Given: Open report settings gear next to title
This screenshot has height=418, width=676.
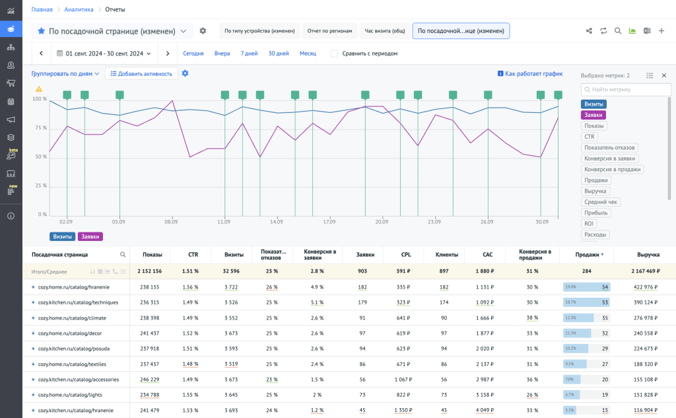Looking at the screenshot, I should click(203, 31).
